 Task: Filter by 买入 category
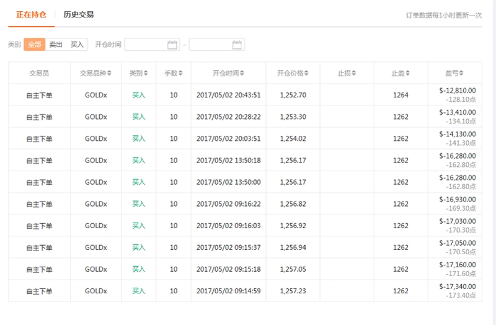77,44
